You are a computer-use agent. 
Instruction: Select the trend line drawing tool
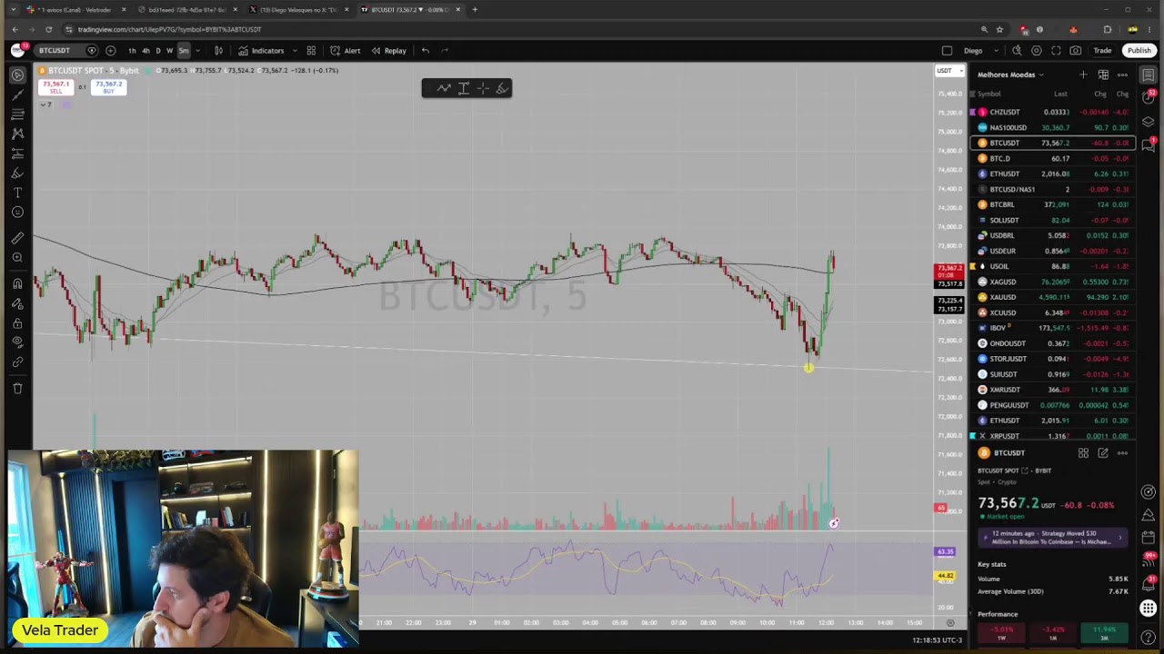(x=17, y=94)
